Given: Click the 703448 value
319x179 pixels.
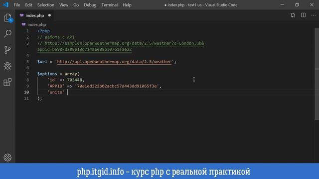Looking at the screenshot, I should coord(74,80).
